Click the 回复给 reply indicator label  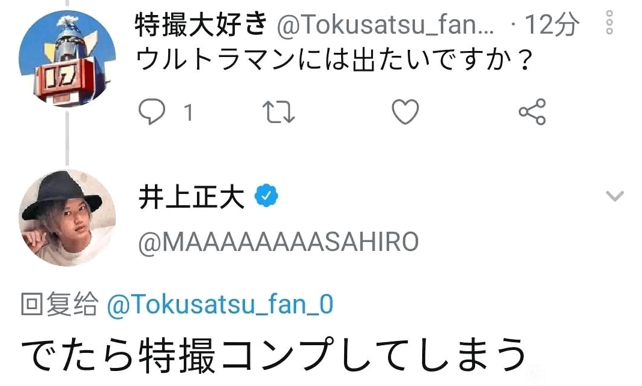click(x=57, y=303)
